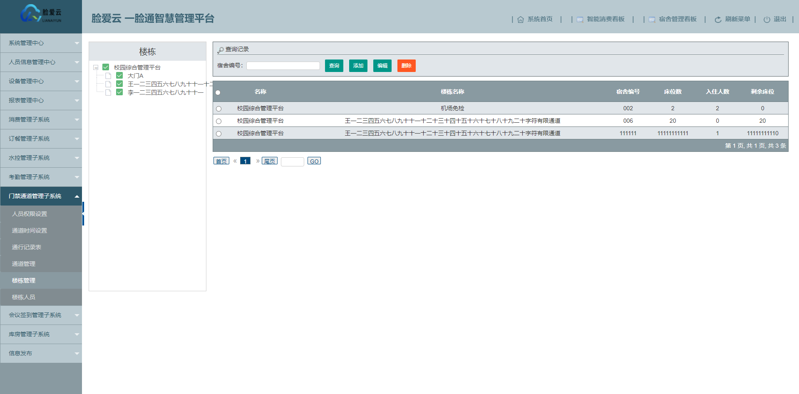Click the green 编辑 button
Screen dimensions: 799x394
coord(382,66)
